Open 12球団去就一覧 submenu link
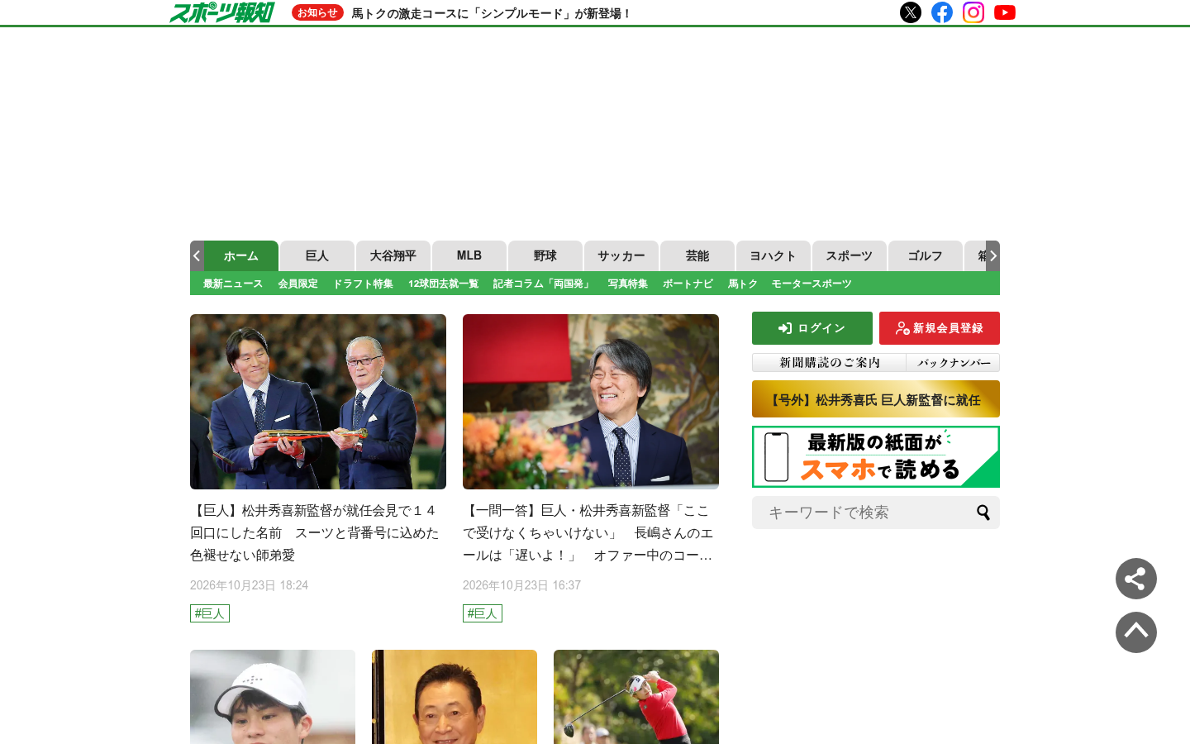This screenshot has width=1190, height=744. point(443,284)
